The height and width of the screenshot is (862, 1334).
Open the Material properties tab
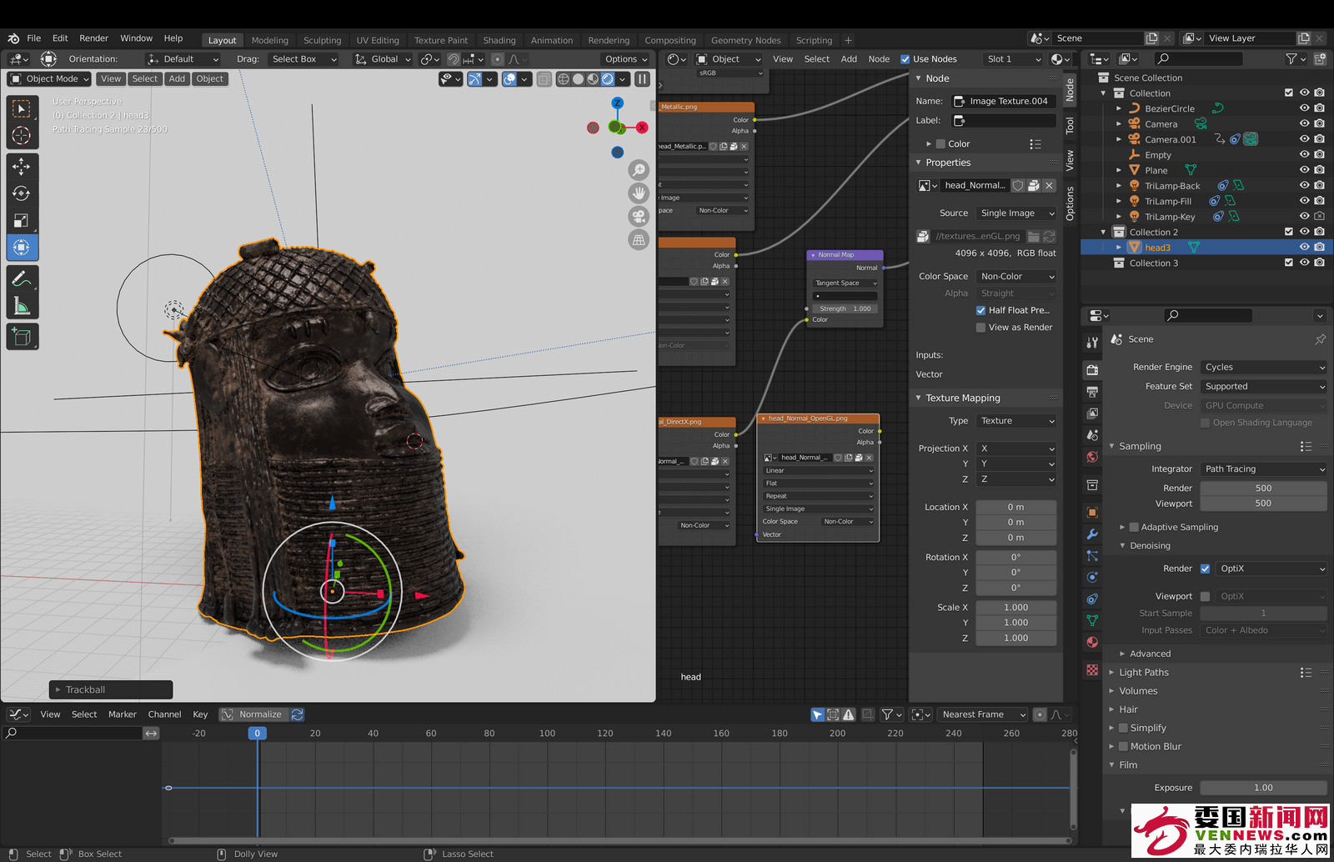1092,642
